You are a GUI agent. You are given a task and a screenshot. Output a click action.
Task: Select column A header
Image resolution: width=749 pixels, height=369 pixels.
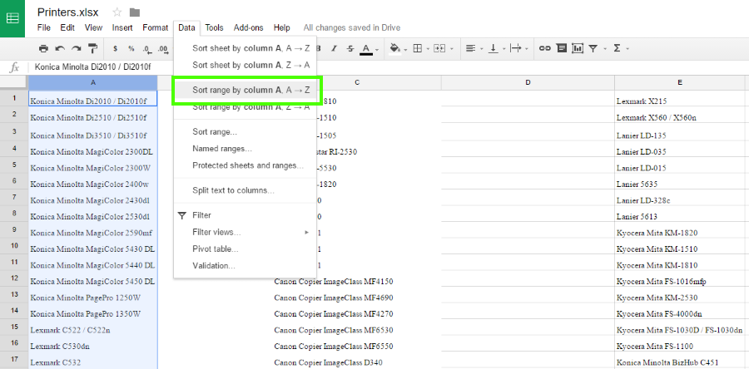[x=93, y=82]
